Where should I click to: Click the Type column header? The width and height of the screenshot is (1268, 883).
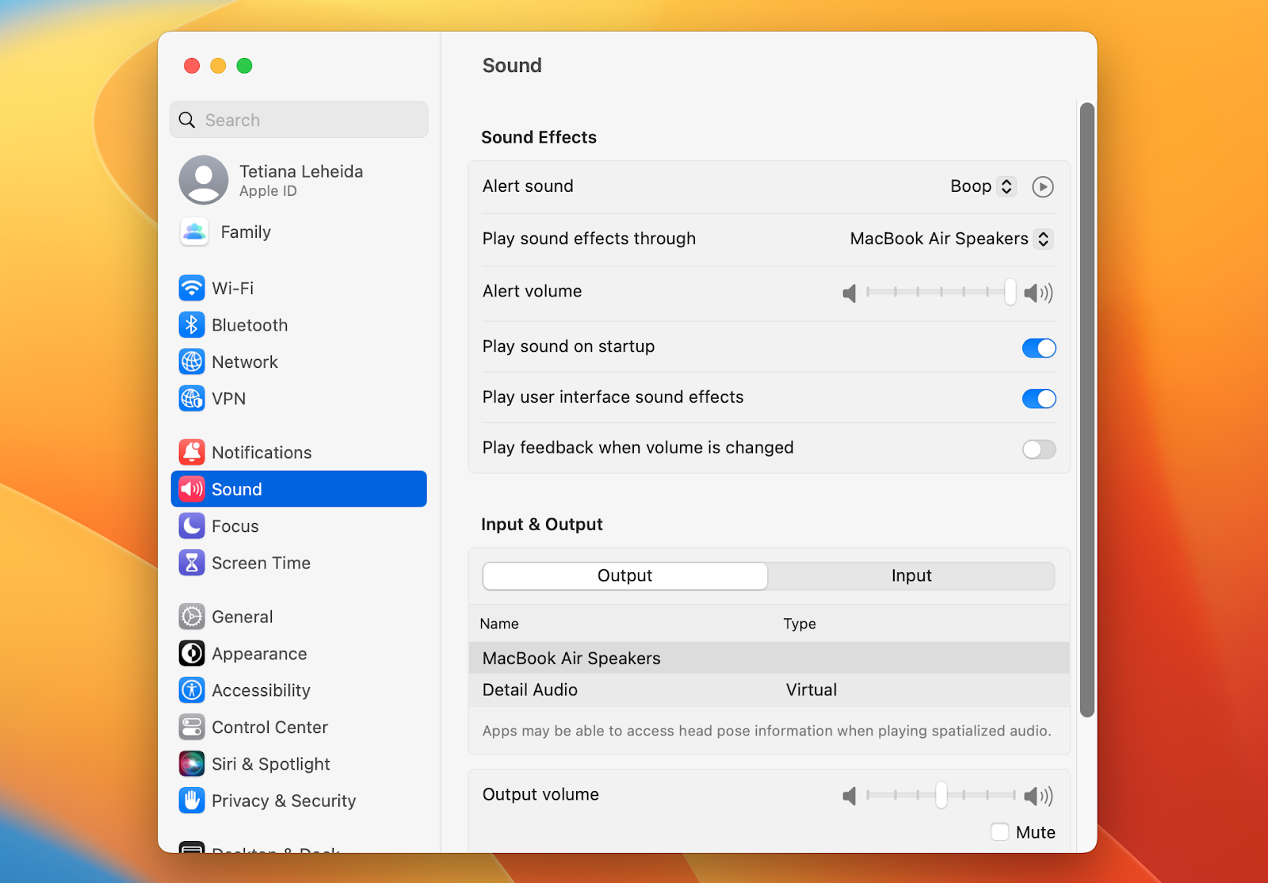pyautogui.click(x=800, y=624)
